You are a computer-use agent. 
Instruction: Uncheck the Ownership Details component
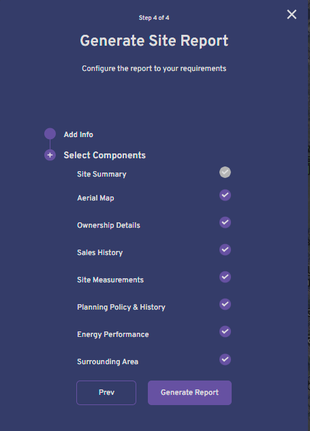225,222
